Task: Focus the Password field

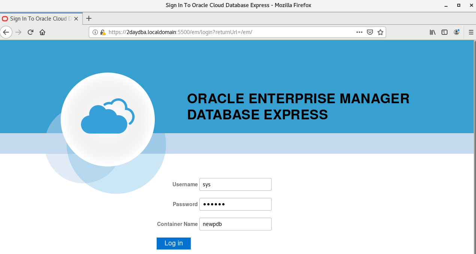Action: click(235, 204)
